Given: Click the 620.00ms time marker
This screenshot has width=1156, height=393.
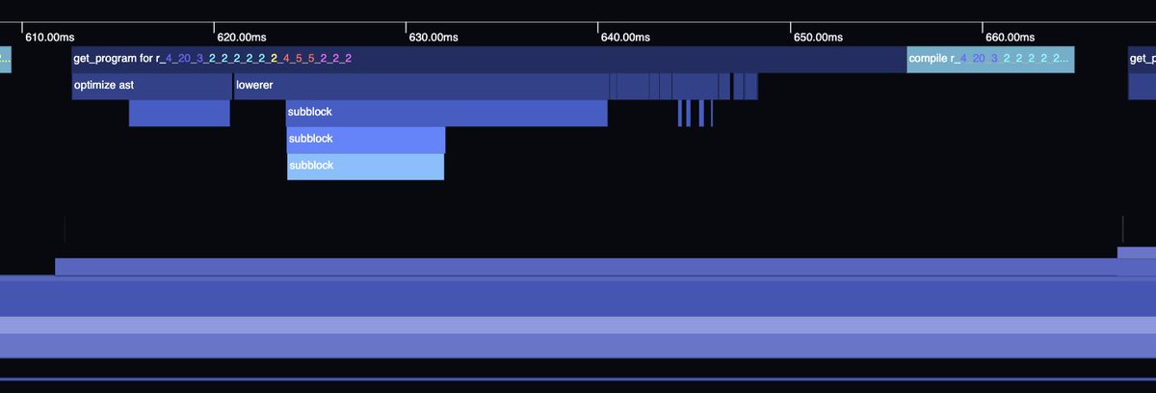Looking at the screenshot, I should point(241,38).
